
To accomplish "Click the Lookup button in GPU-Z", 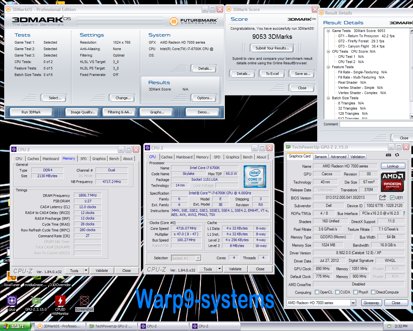I will pos(393,166).
